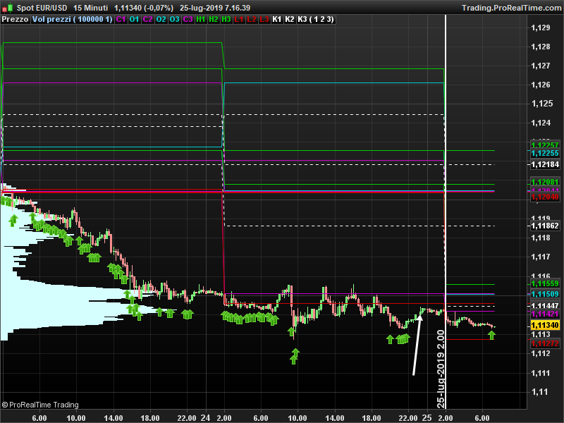Click the 1,11340 (-0,07%) quote text
The image size is (564, 423).
(144, 8)
